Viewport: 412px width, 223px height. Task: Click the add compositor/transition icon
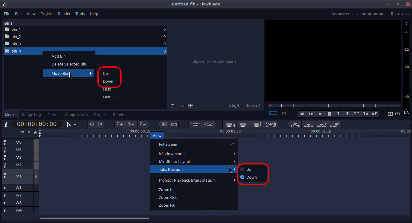coord(164,124)
